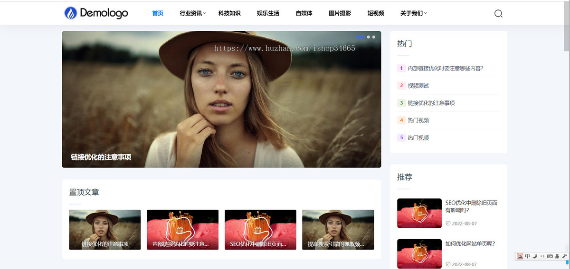570x269 pixels.
Task: Click the Demologo site logo
Action: pyautogui.click(x=96, y=13)
